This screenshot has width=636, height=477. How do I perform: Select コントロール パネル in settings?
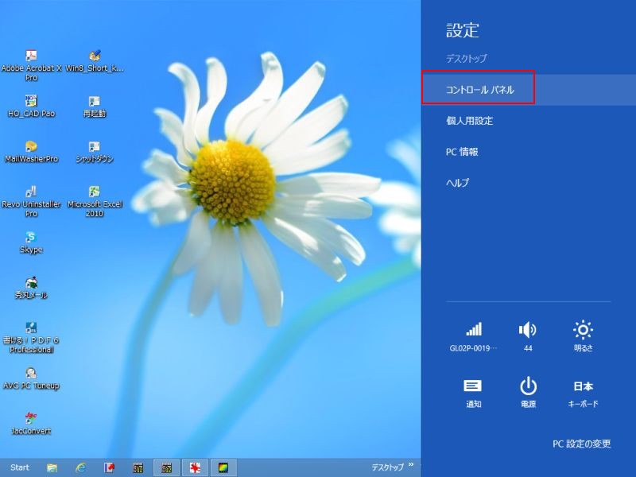click(479, 90)
